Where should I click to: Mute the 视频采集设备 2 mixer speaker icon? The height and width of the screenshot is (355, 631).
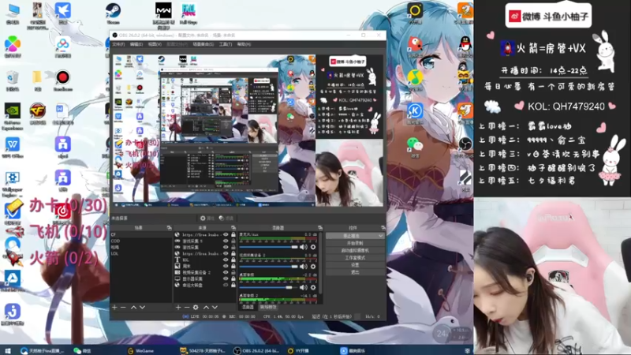coord(304,267)
